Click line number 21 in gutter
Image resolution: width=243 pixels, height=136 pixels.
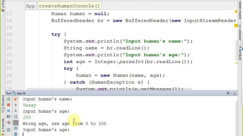click(x=9, y=41)
